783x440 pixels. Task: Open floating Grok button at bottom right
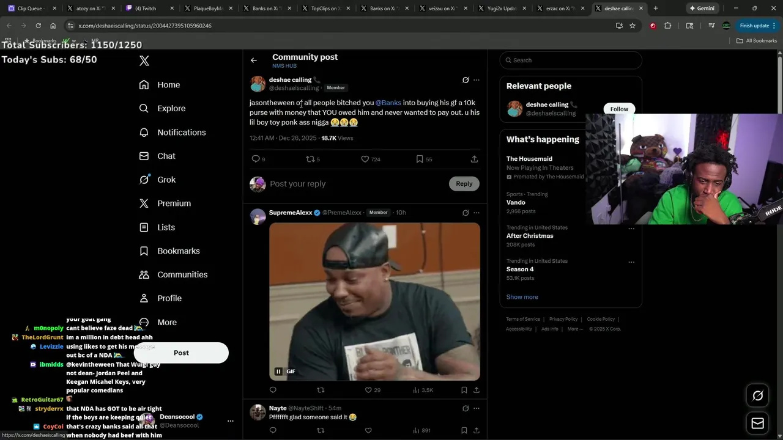point(757,396)
